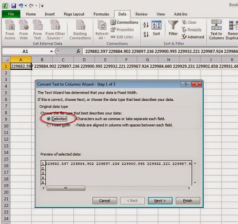Open the Page Layout tab
The height and width of the screenshot is (224, 238).
click(74, 14)
